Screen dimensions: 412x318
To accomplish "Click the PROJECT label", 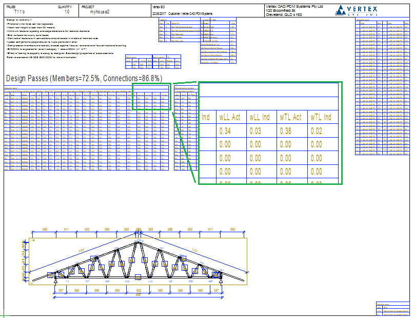I will (x=88, y=7).
